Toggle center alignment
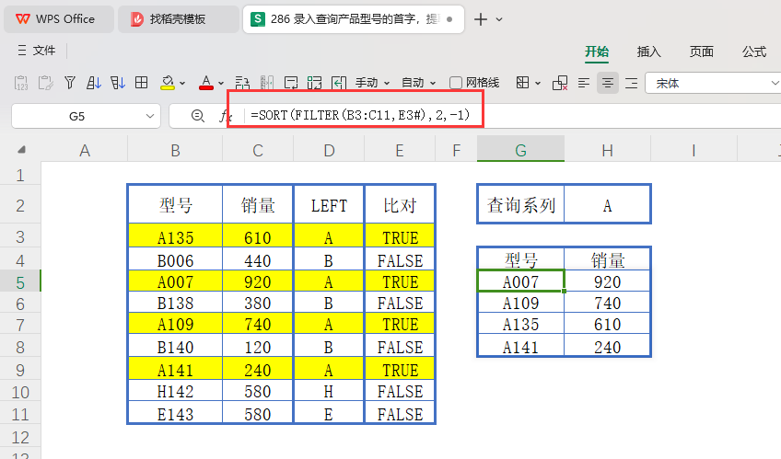Viewport: 781px width, 459px height. 608,83
